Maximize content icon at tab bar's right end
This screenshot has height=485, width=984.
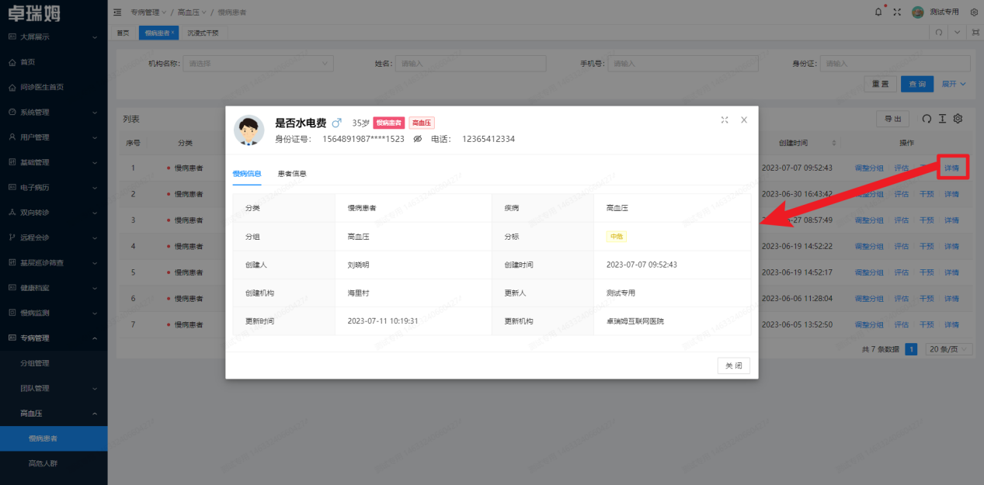pos(975,33)
